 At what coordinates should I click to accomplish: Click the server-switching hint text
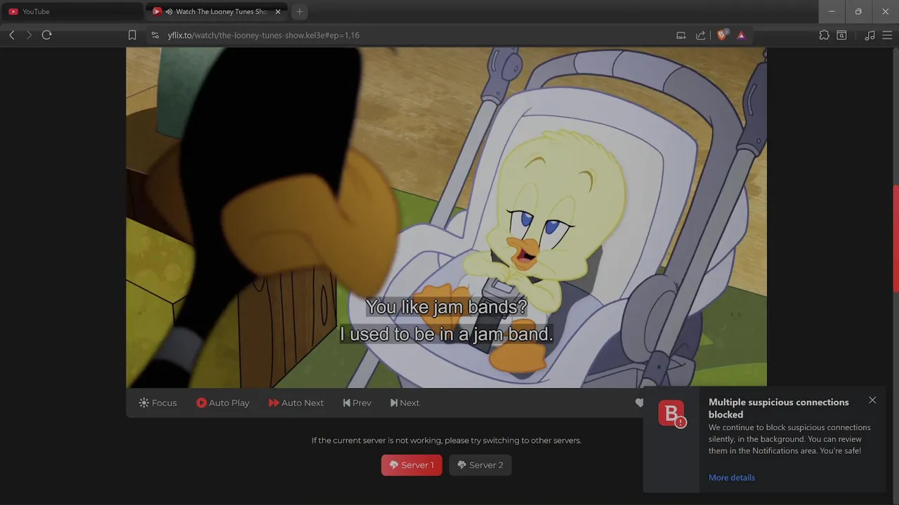446,440
